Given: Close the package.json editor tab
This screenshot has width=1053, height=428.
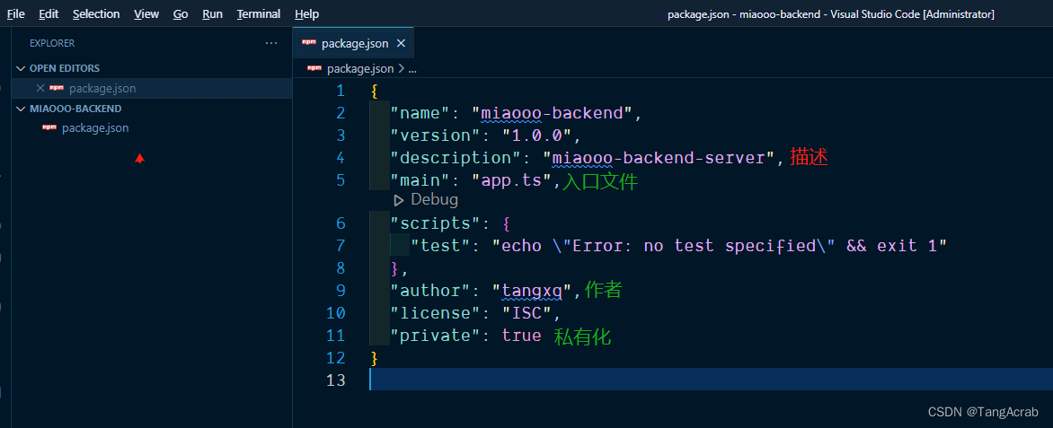Looking at the screenshot, I should [401, 44].
